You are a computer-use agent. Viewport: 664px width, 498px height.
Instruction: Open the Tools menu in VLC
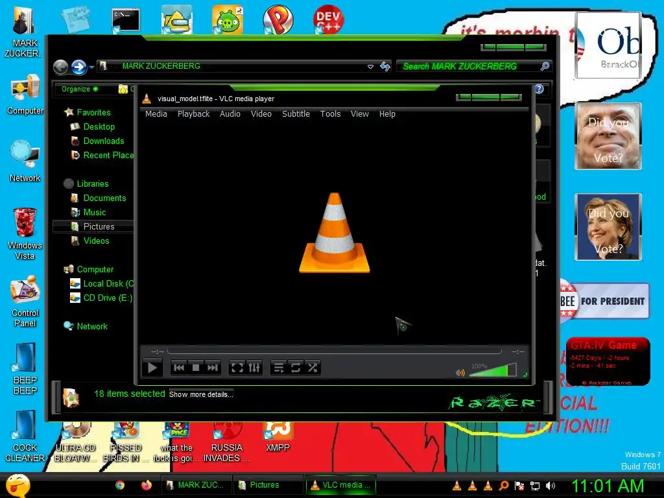tap(330, 114)
